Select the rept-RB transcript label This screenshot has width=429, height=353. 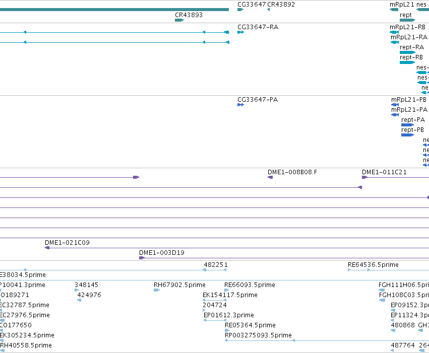[411, 57]
